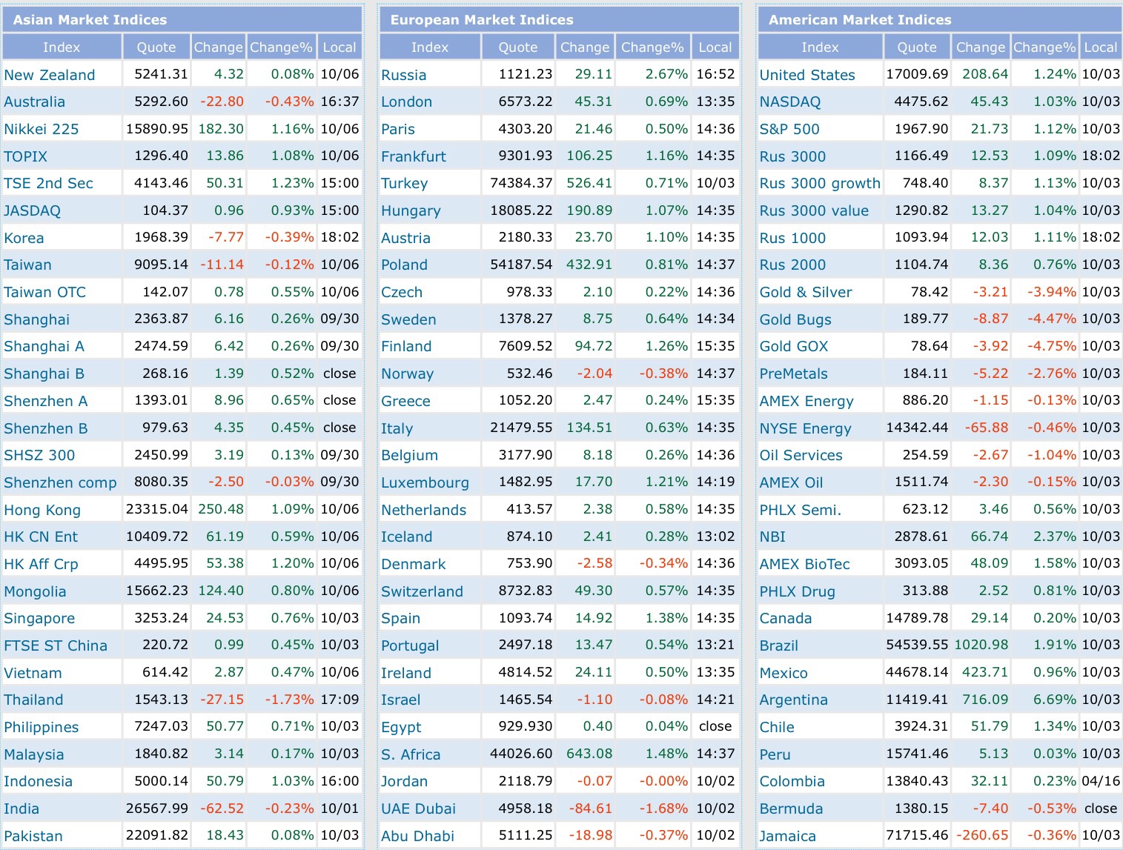Select the Mongolia index link
The width and height of the screenshot is (1123, 850).
click(35, 591)
